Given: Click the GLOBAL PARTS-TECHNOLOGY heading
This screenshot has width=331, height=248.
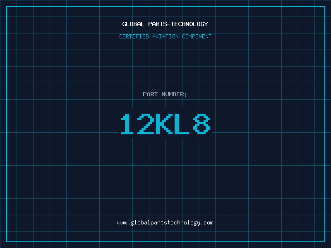Looking at the screenshot, I should [165, 24].
